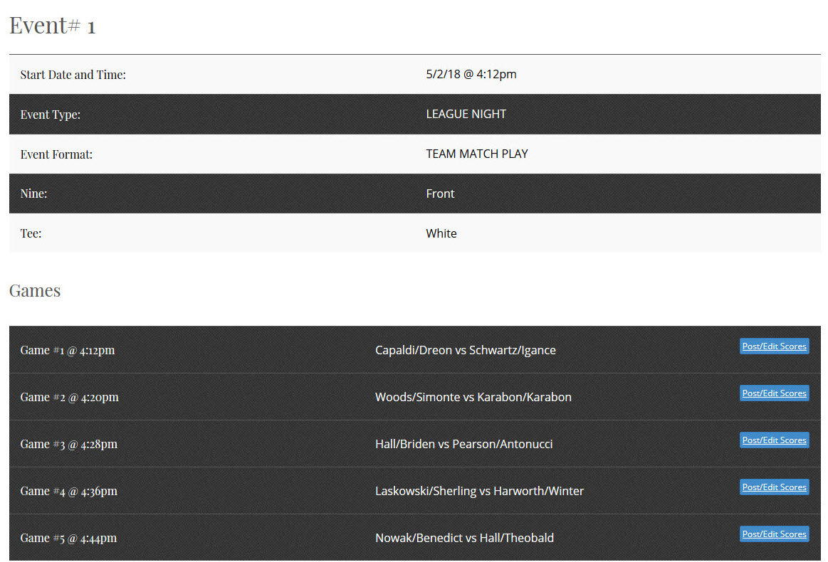
Task: Click Post/Edit Scores for Woods/Simonte match
Action: click(774, 393)
